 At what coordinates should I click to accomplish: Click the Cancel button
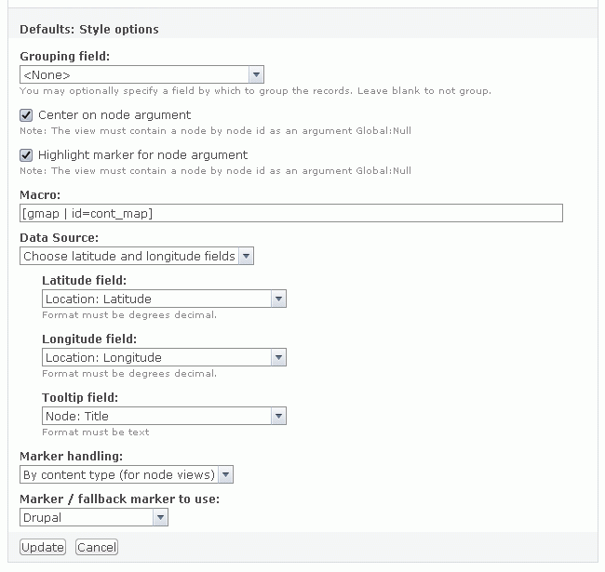(x=97, y=547)
